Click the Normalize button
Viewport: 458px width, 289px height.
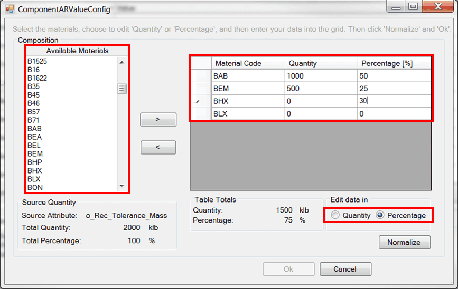405,242
